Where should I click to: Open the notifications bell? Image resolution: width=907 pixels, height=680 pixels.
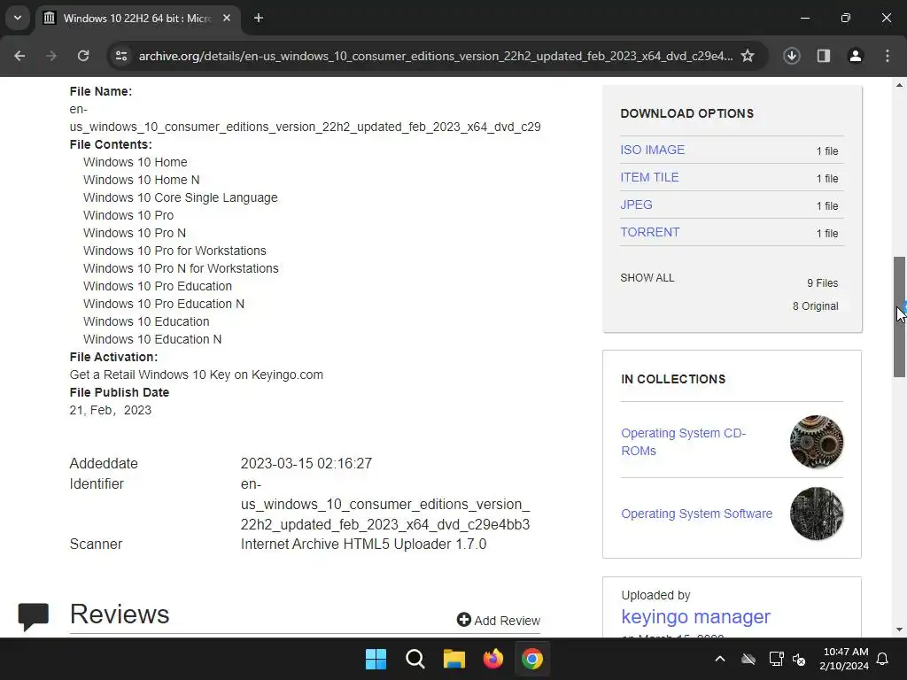click(x=883, y=659)
